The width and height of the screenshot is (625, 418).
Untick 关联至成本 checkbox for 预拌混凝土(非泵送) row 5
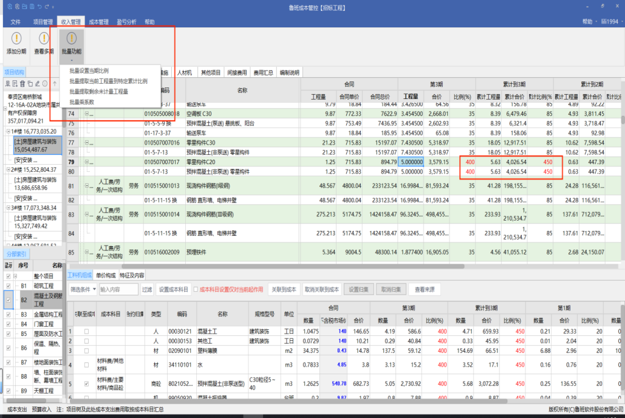(86, 384)
